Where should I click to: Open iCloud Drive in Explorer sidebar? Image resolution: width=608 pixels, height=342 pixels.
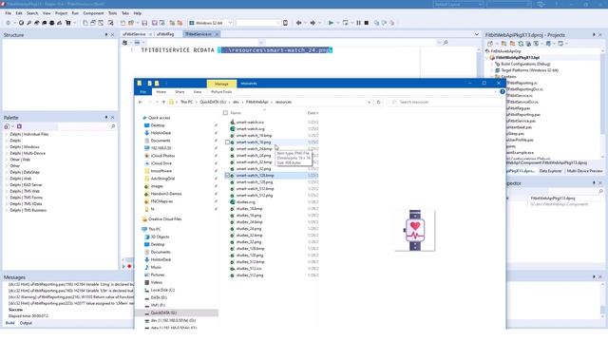point(161,163)
